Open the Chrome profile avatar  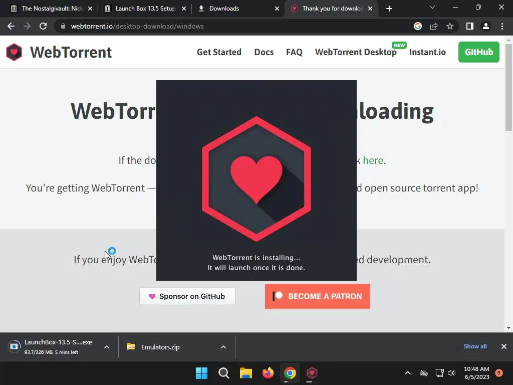pos(486,26)
